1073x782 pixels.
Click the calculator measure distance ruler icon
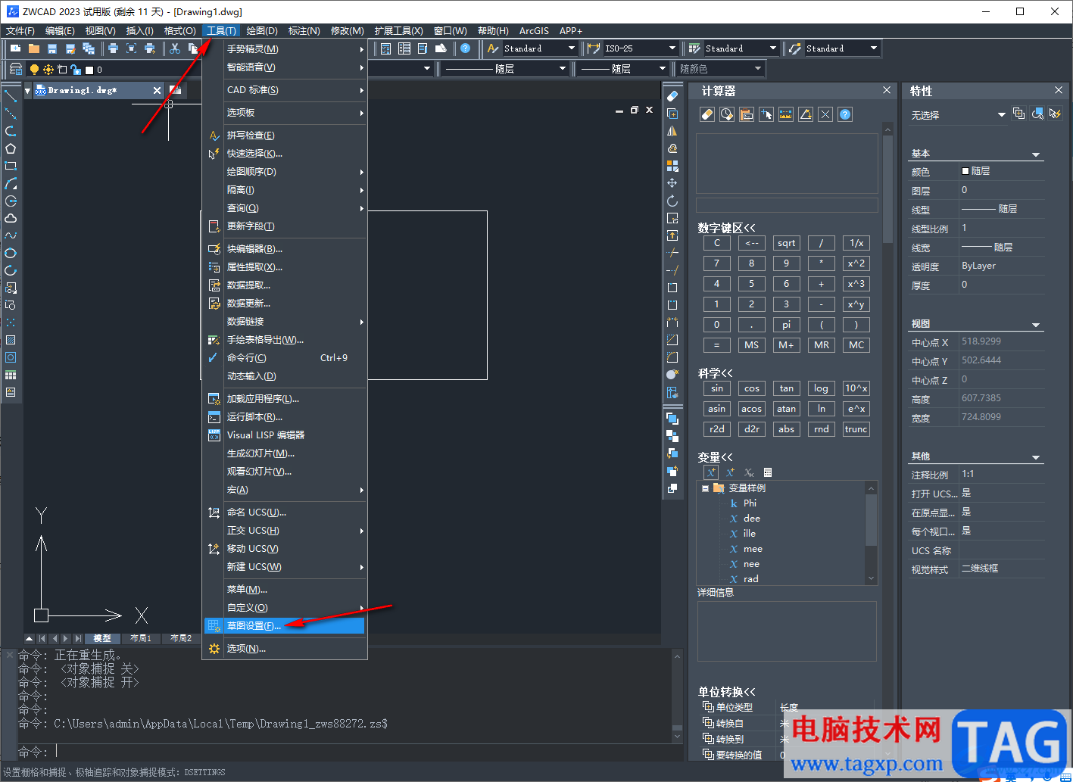click(786, 114)
